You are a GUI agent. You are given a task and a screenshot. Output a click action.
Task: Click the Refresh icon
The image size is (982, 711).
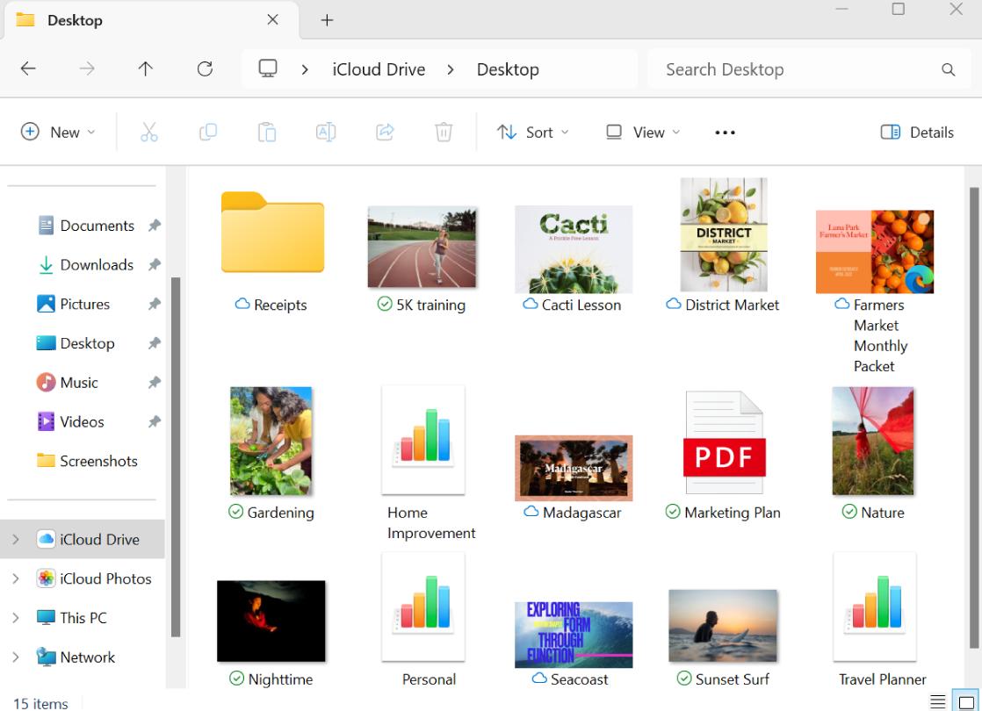click(205, 69)
